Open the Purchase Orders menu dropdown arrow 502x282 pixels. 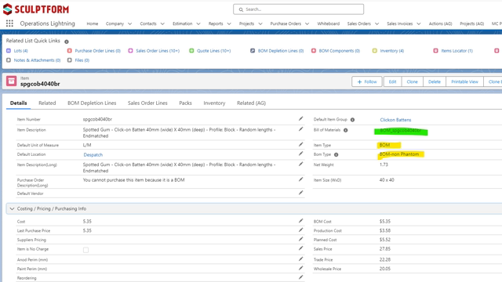[x=307, y=23]
